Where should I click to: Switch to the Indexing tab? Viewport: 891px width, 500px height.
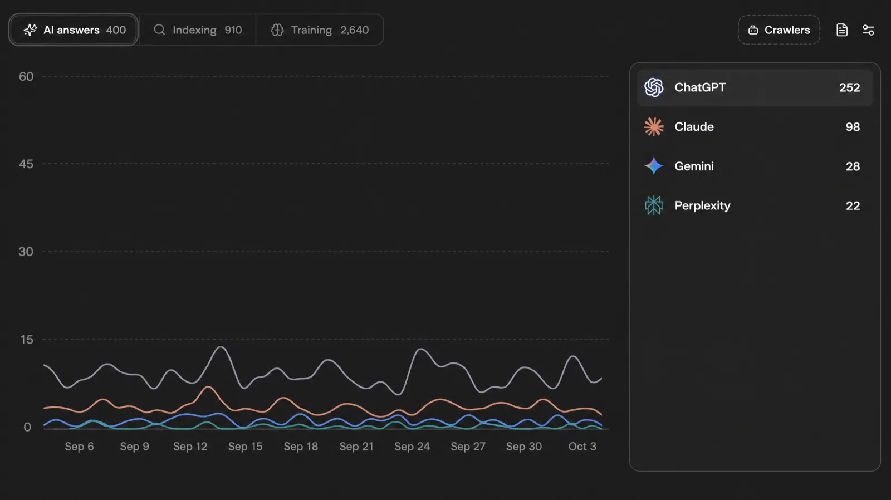198,30
